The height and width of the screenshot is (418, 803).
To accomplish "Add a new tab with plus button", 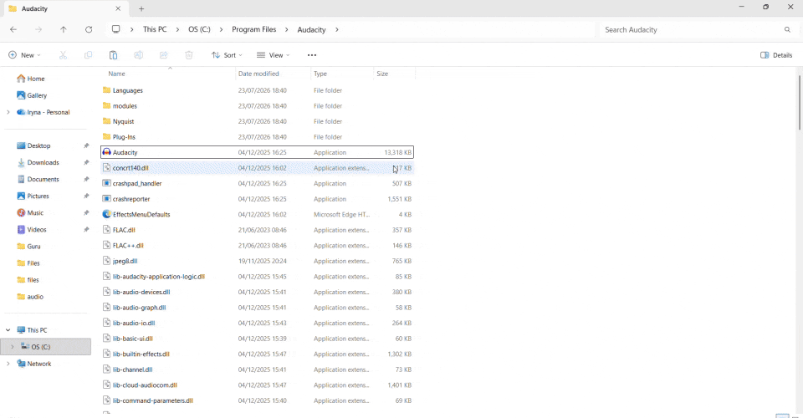I will (x=141, y=8).
